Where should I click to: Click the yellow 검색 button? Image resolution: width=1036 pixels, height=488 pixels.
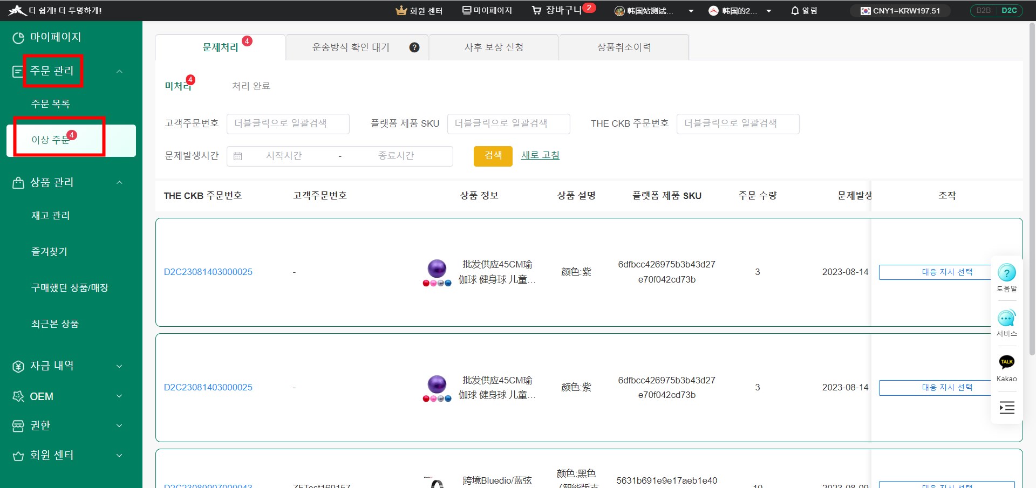tap(493, 156)
